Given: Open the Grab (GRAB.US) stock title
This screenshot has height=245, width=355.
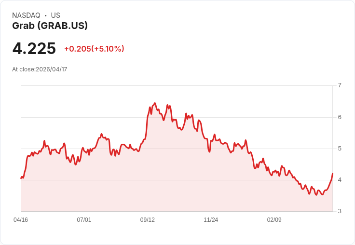Looking at the screenshot, I should click(x=50, y=26).
